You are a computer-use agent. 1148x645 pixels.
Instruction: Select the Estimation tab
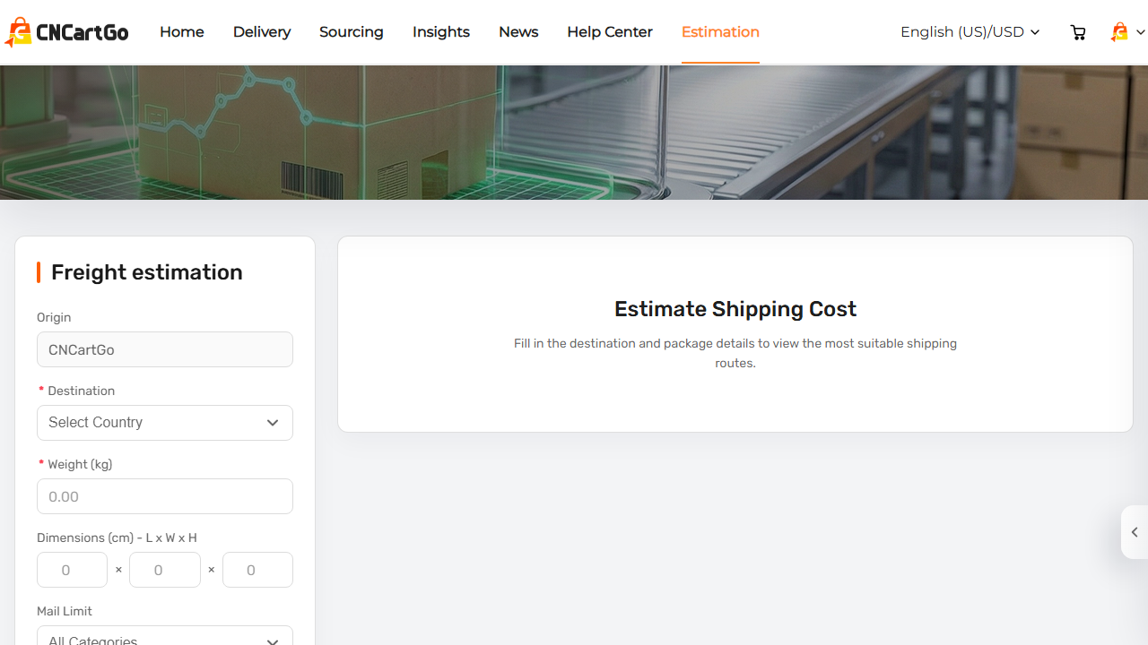pyautogui.click(x=720, y=32)
